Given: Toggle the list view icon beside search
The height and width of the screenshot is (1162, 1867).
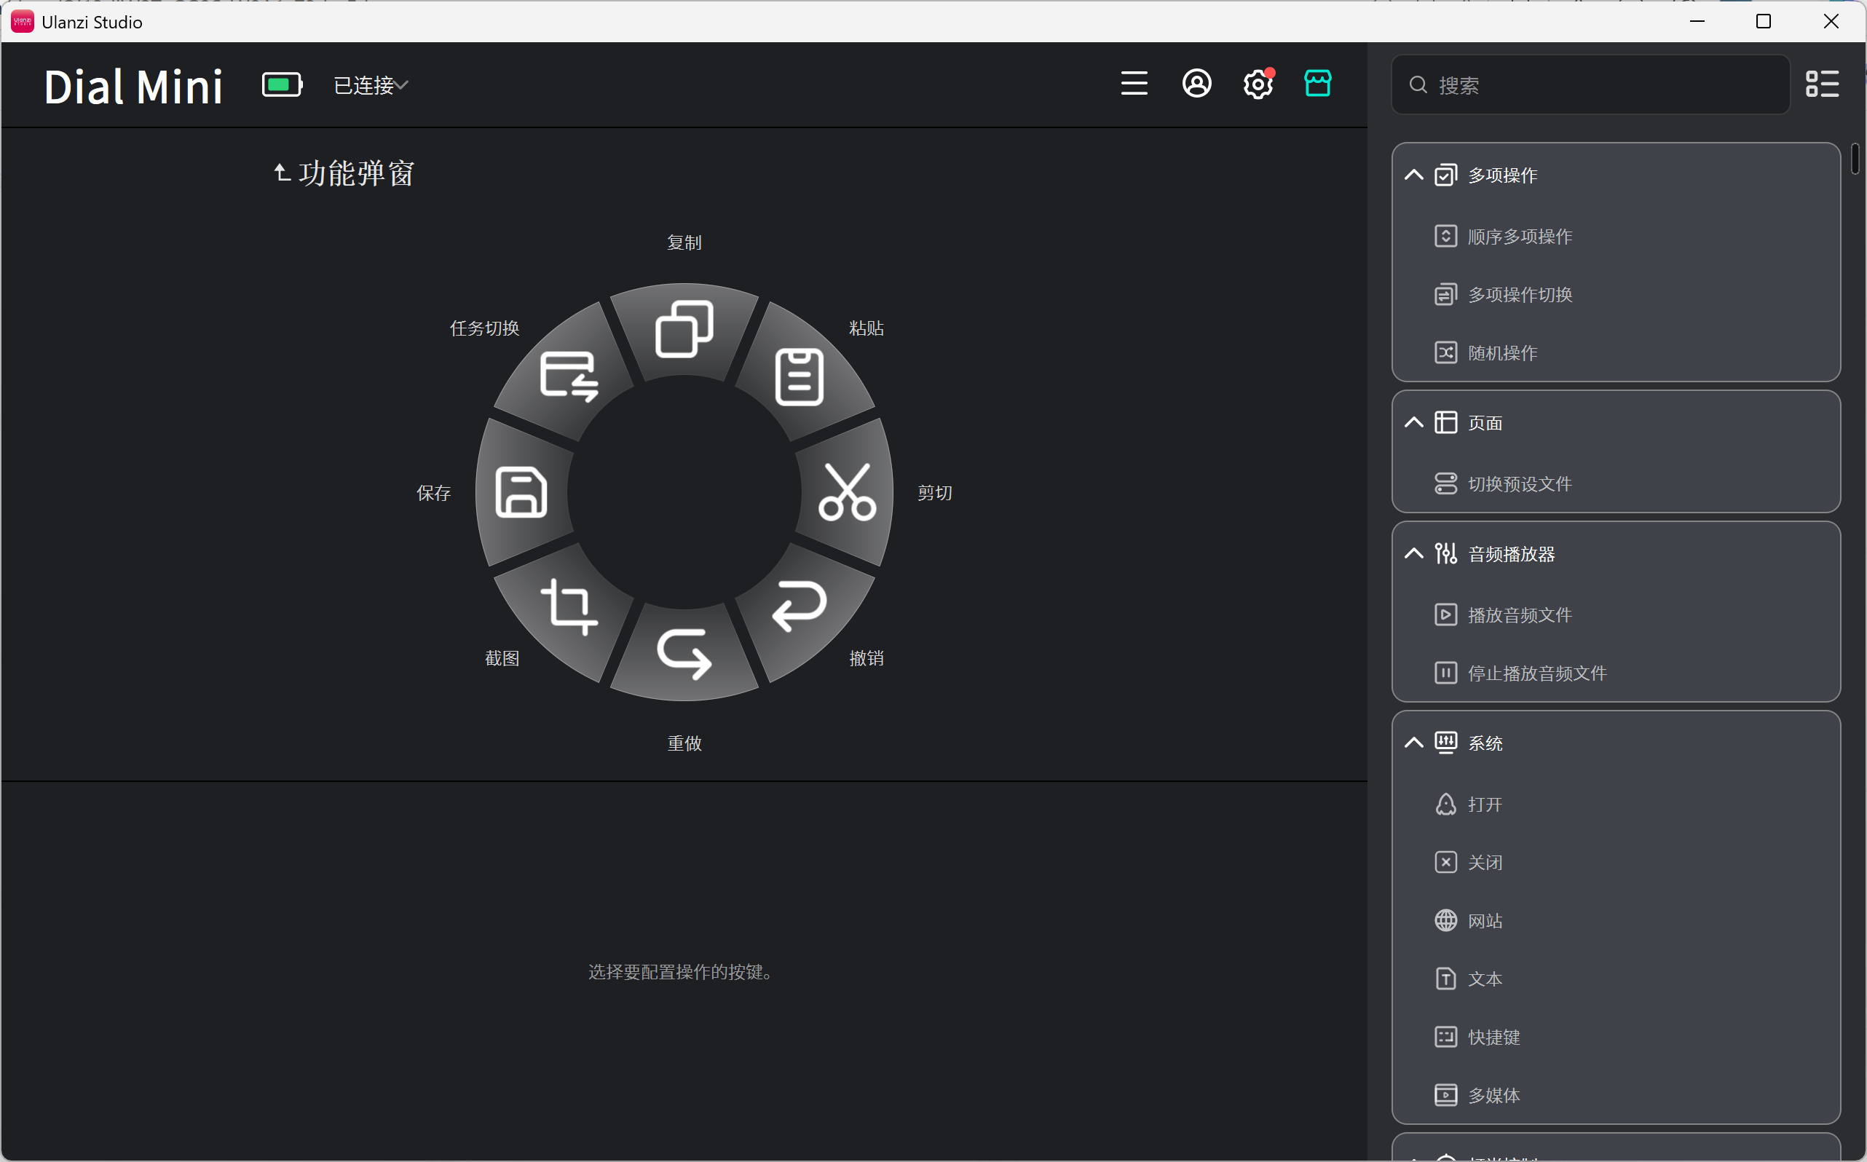Looking at the screenshot, I should [1822, 84].
